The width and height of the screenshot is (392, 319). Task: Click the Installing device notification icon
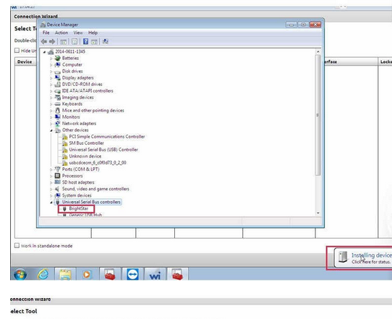click(343, 257)
